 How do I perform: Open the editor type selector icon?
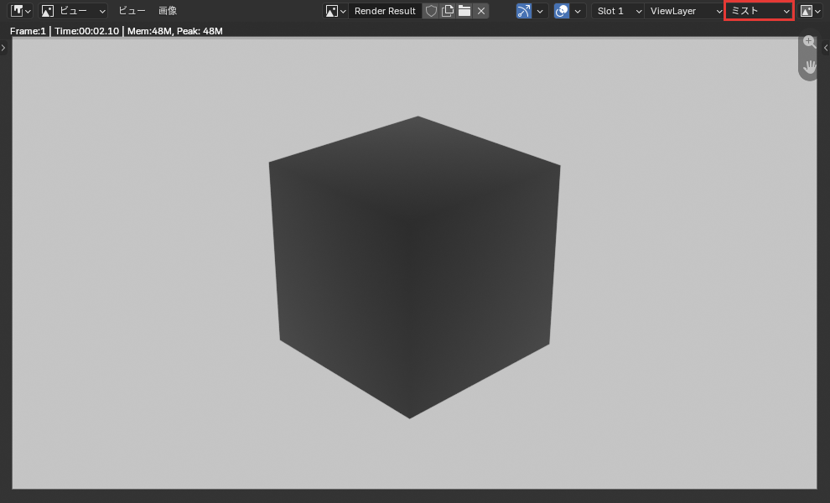coord(21,11)
